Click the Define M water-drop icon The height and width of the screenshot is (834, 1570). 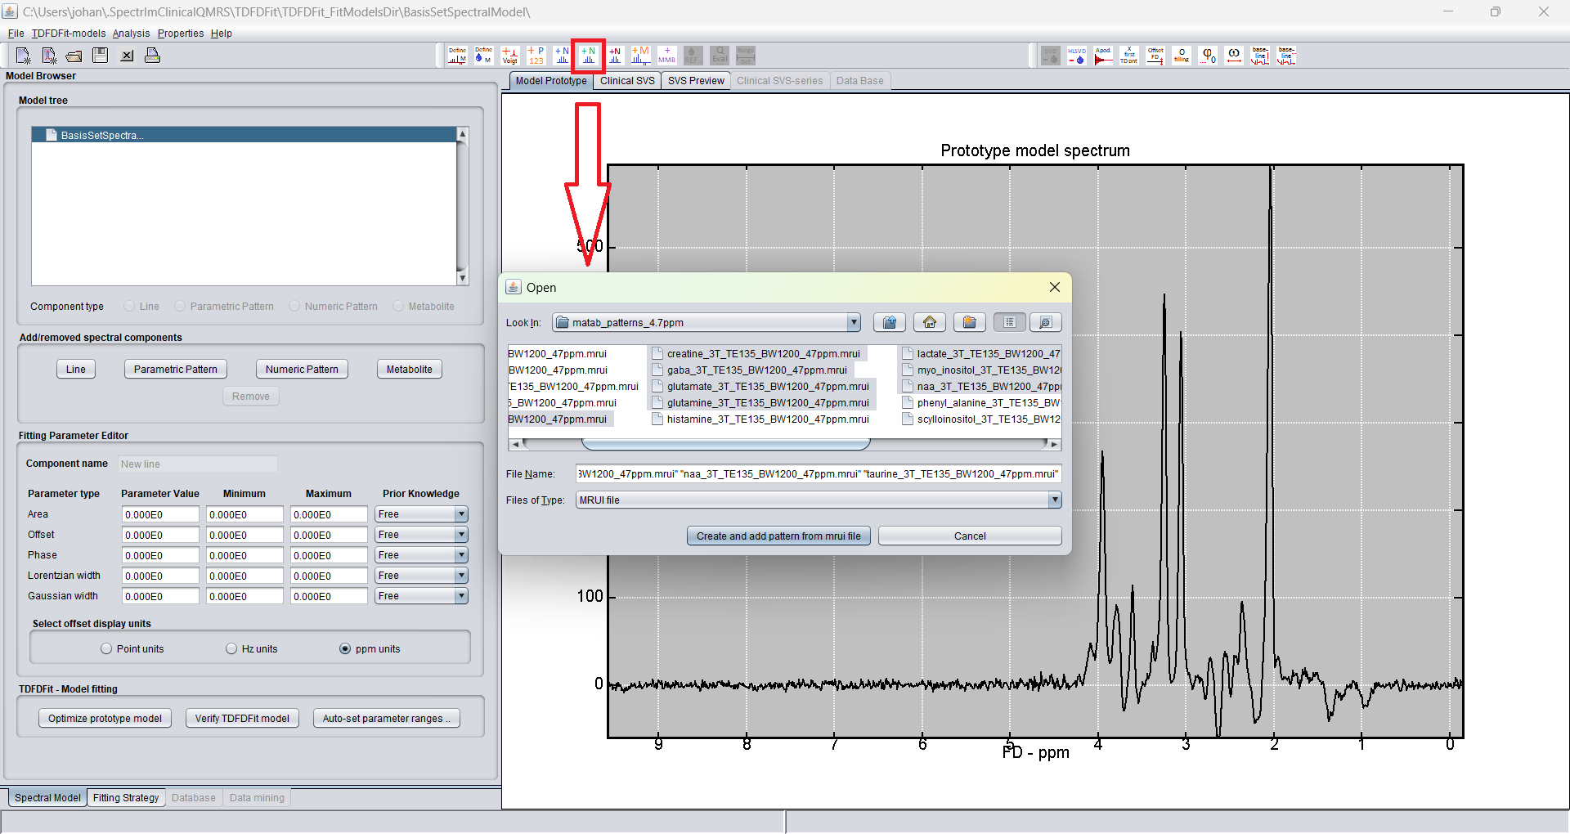[x=483, y=55]
